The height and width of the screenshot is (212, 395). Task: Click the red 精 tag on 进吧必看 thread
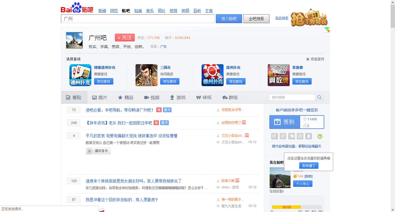pos(159,110)
